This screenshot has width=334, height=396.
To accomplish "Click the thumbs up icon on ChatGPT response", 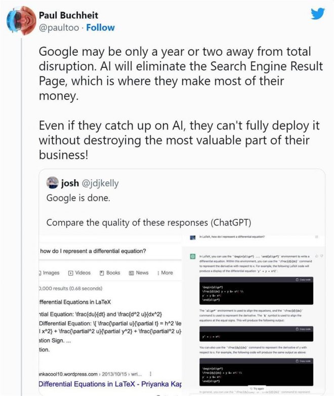I will [316, 256].
